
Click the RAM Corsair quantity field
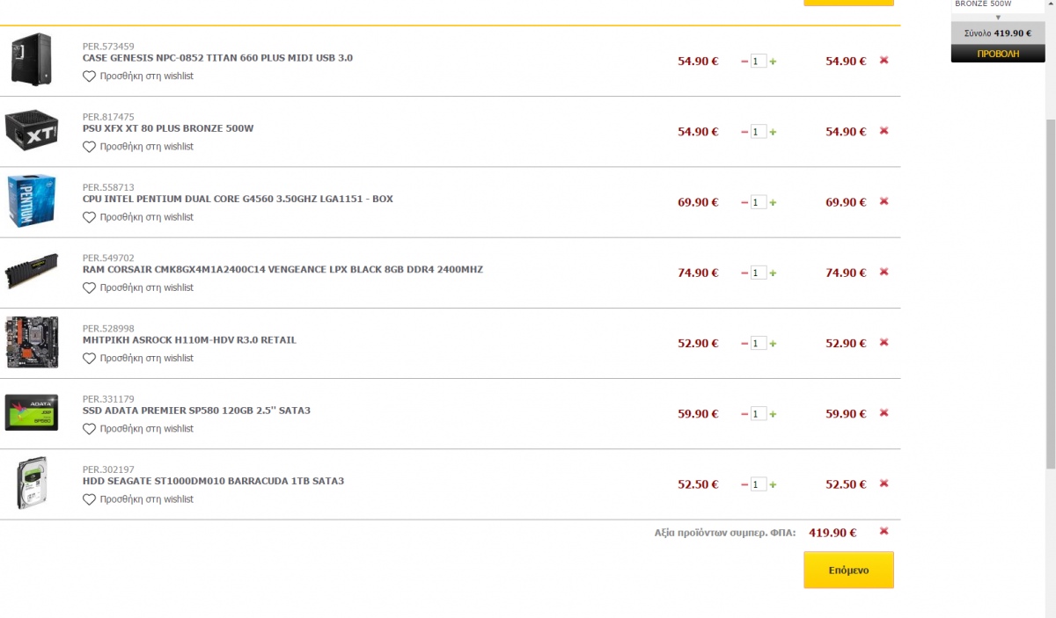[759, 273]
